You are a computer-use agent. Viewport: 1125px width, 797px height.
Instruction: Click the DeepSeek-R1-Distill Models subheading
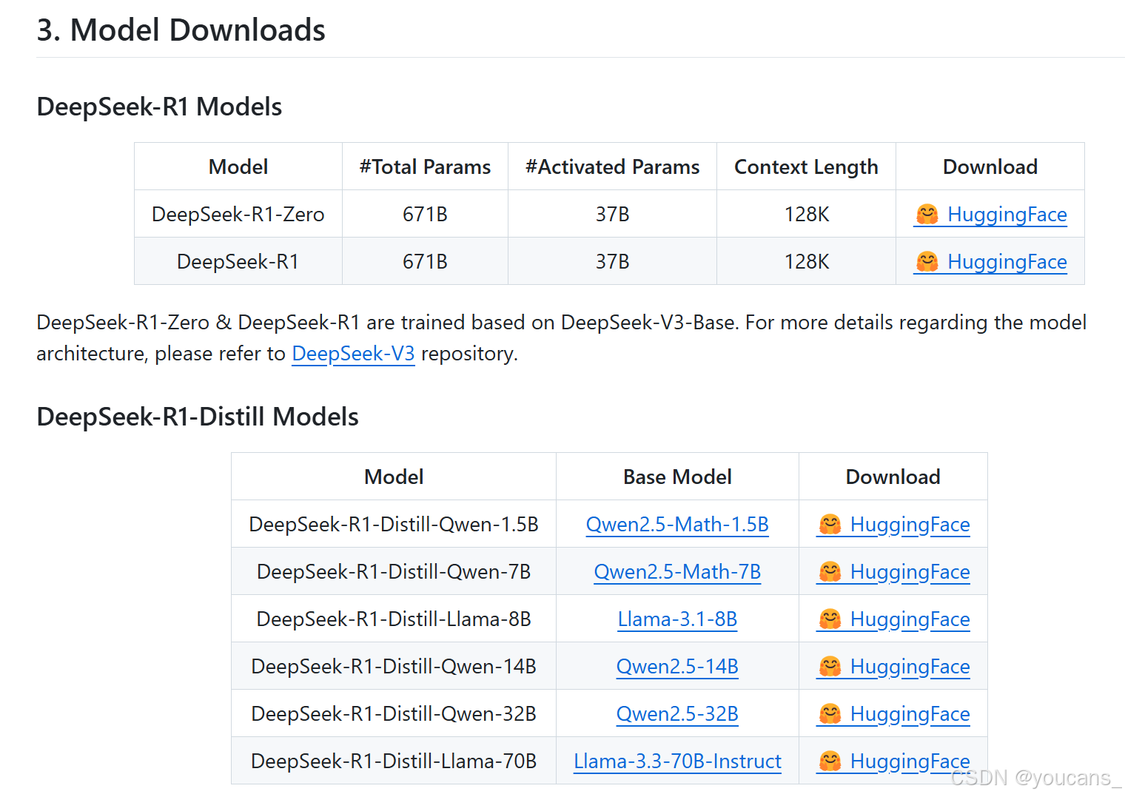(198, 417)
